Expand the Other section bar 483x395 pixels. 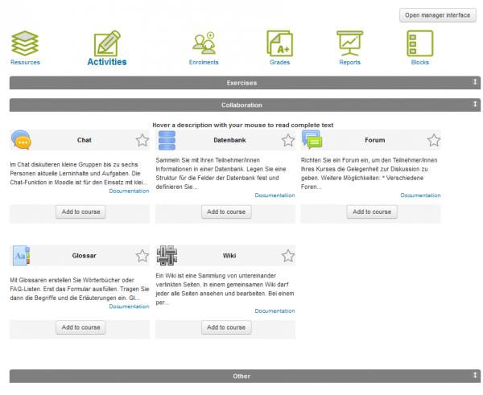pos(242,376)
